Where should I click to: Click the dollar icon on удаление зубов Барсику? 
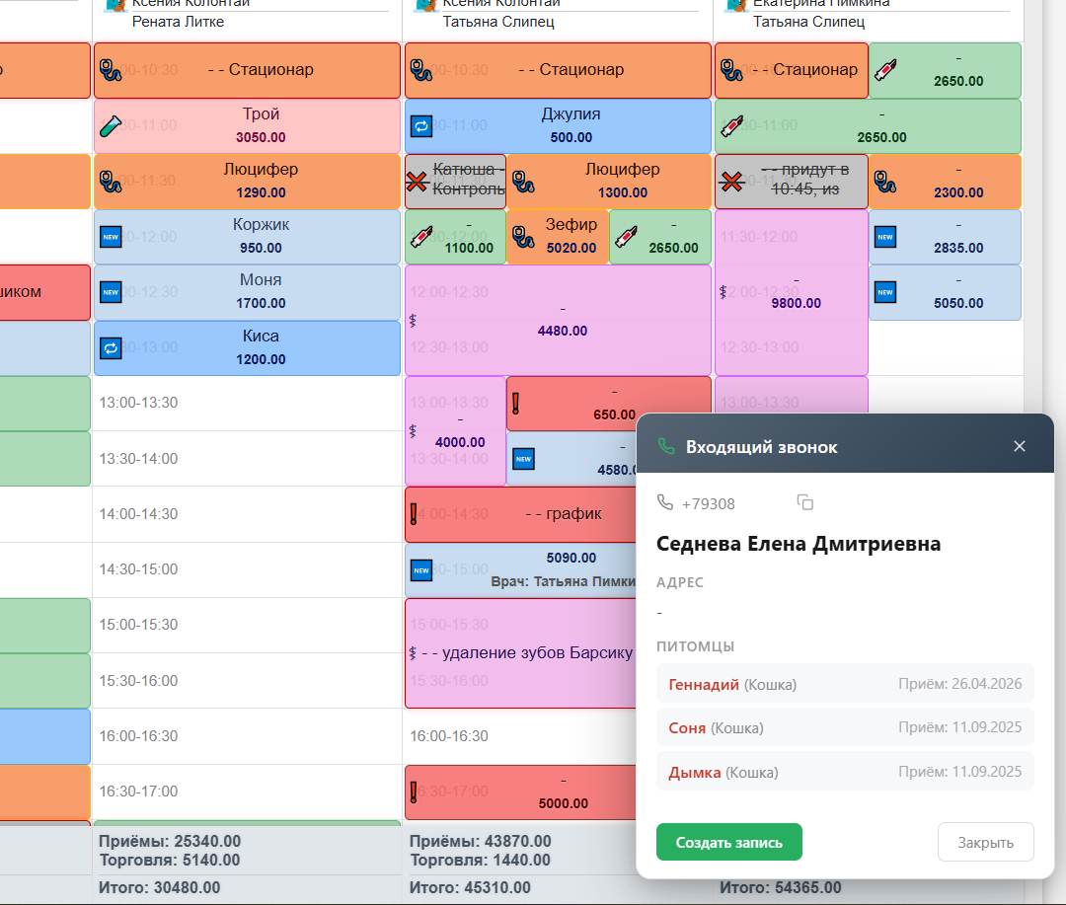click(413, 653)
